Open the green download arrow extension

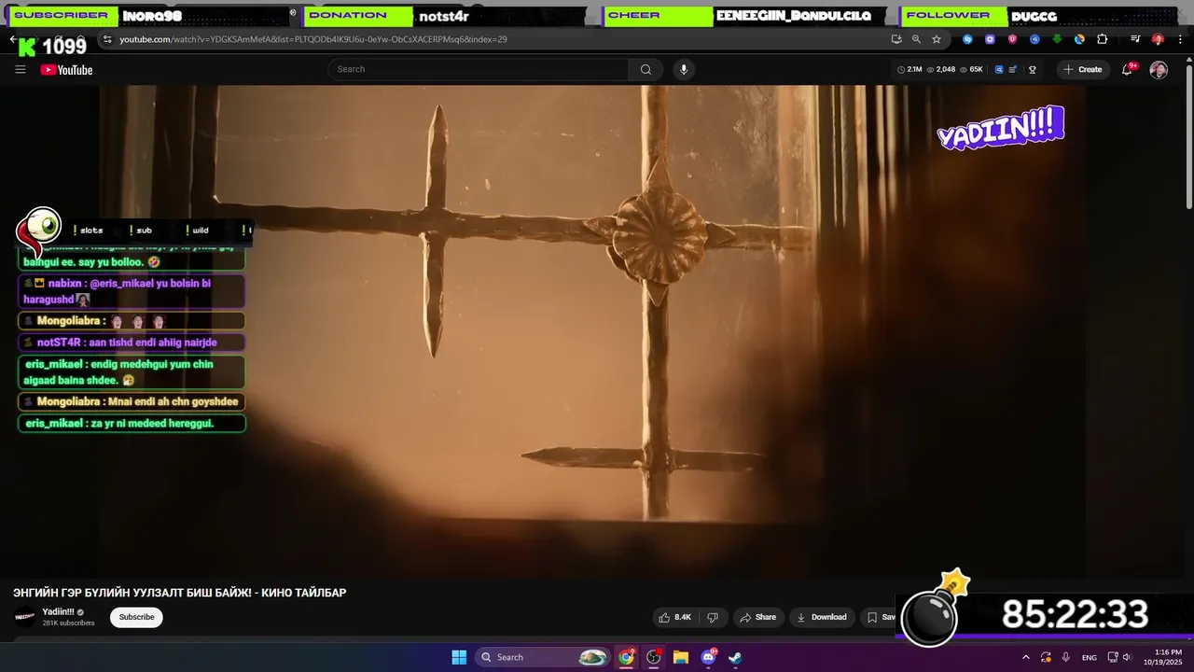[x=1057, y=39]
